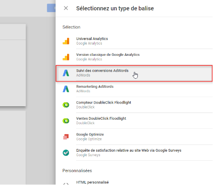Close the tag type selection panel
This screenshot has width=214, height=185.
tap(66, 8)
